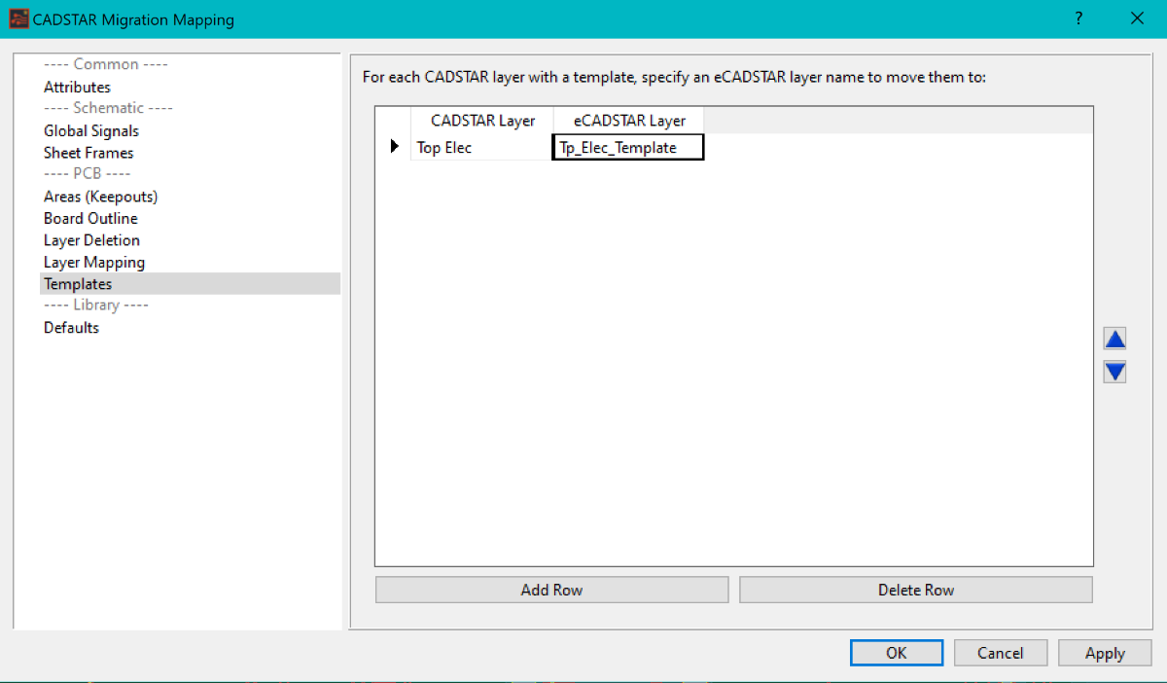This screenshot has height=683, width=1167.
Task: Click the Delete Row button
Action: click(916, 590)
